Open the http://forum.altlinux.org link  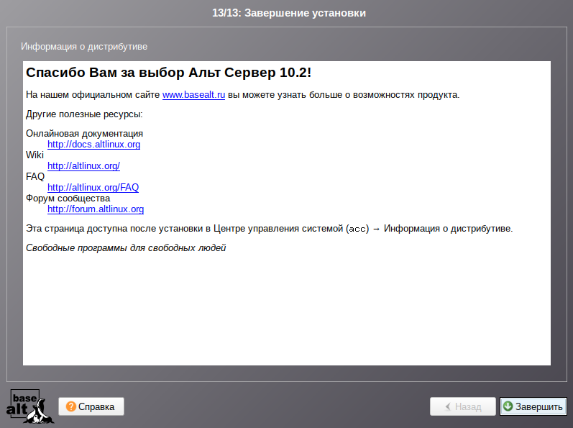point(96,209)
